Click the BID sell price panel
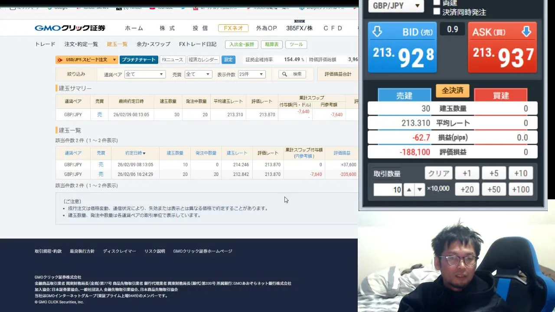The height and width of the screenshot is (312, 555). coord(402,47)
